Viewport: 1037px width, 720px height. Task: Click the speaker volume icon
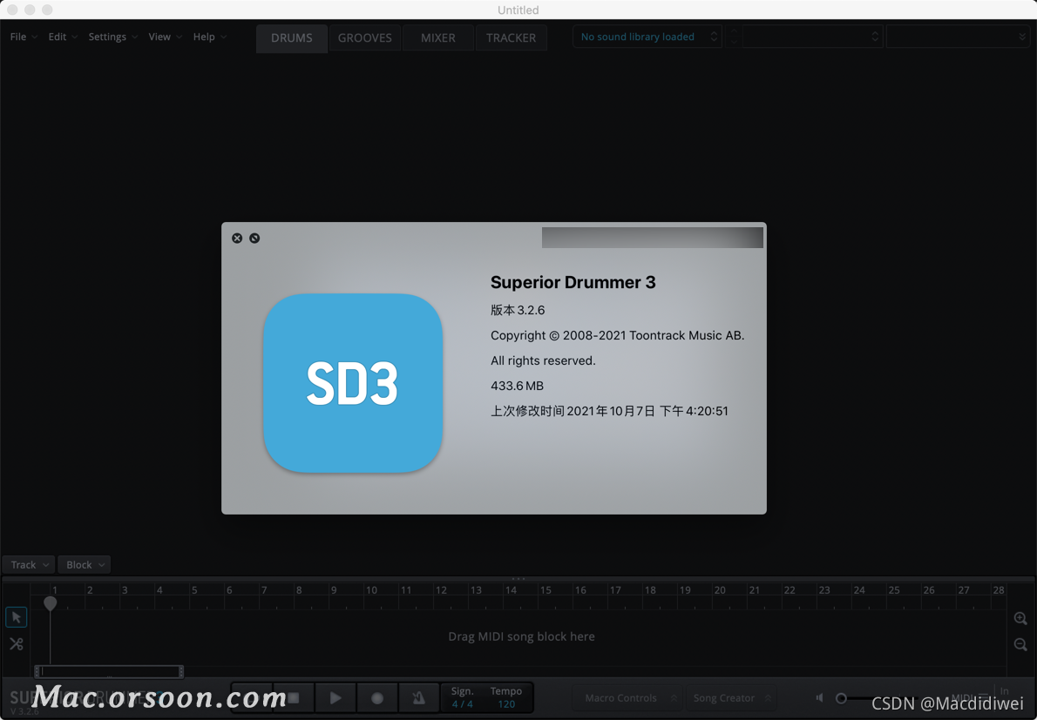[x=819, y=698]
